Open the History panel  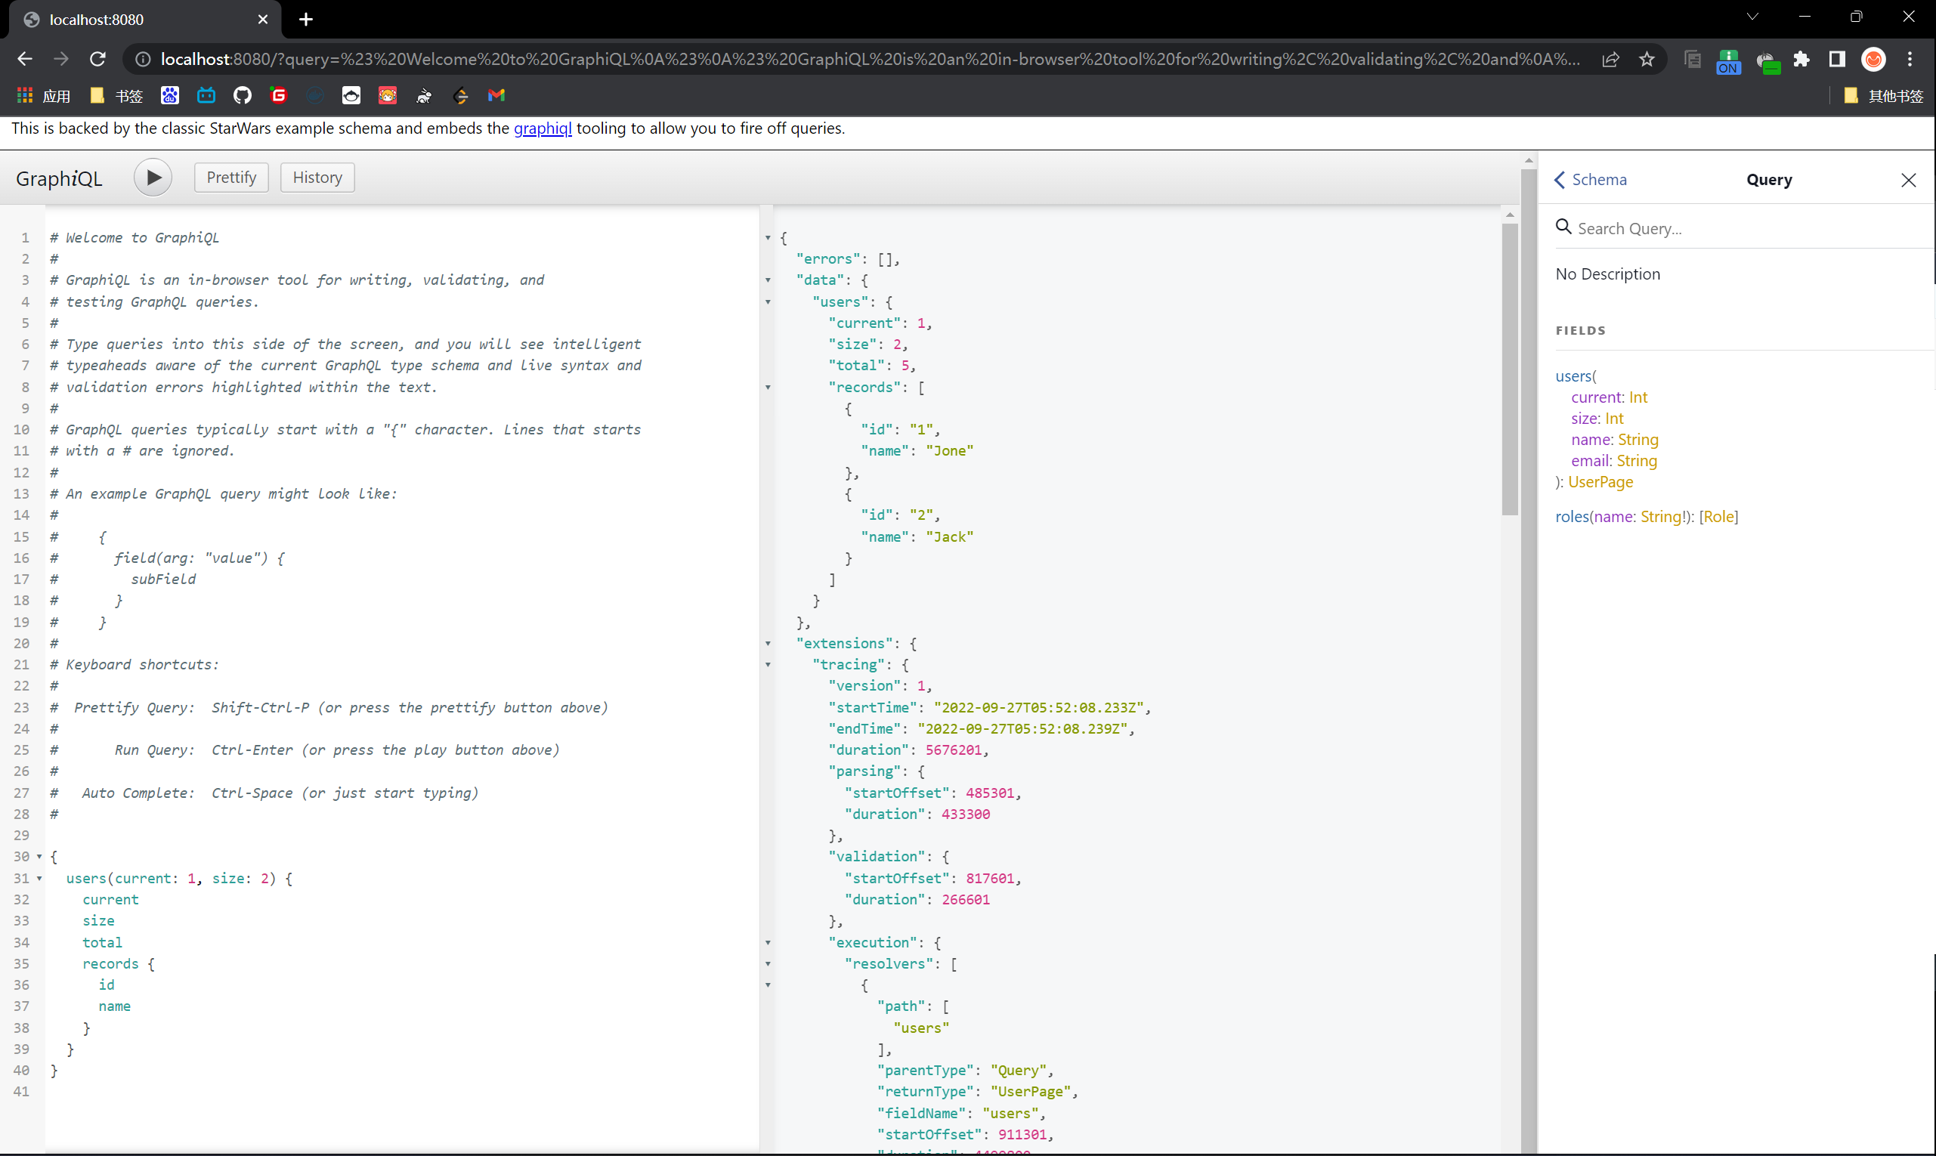[317, 178]
